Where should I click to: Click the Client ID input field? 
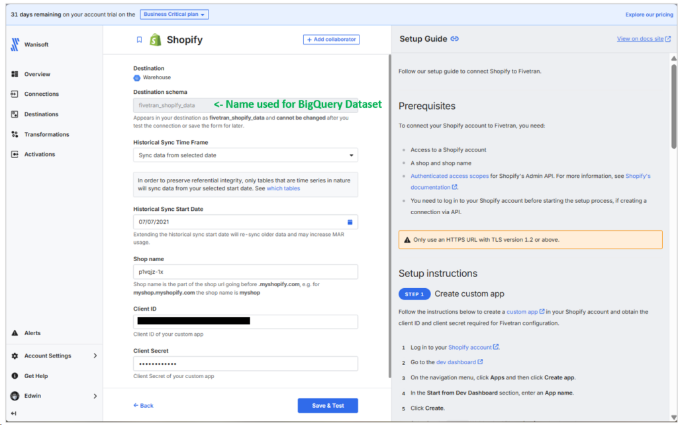pos(245,322)
